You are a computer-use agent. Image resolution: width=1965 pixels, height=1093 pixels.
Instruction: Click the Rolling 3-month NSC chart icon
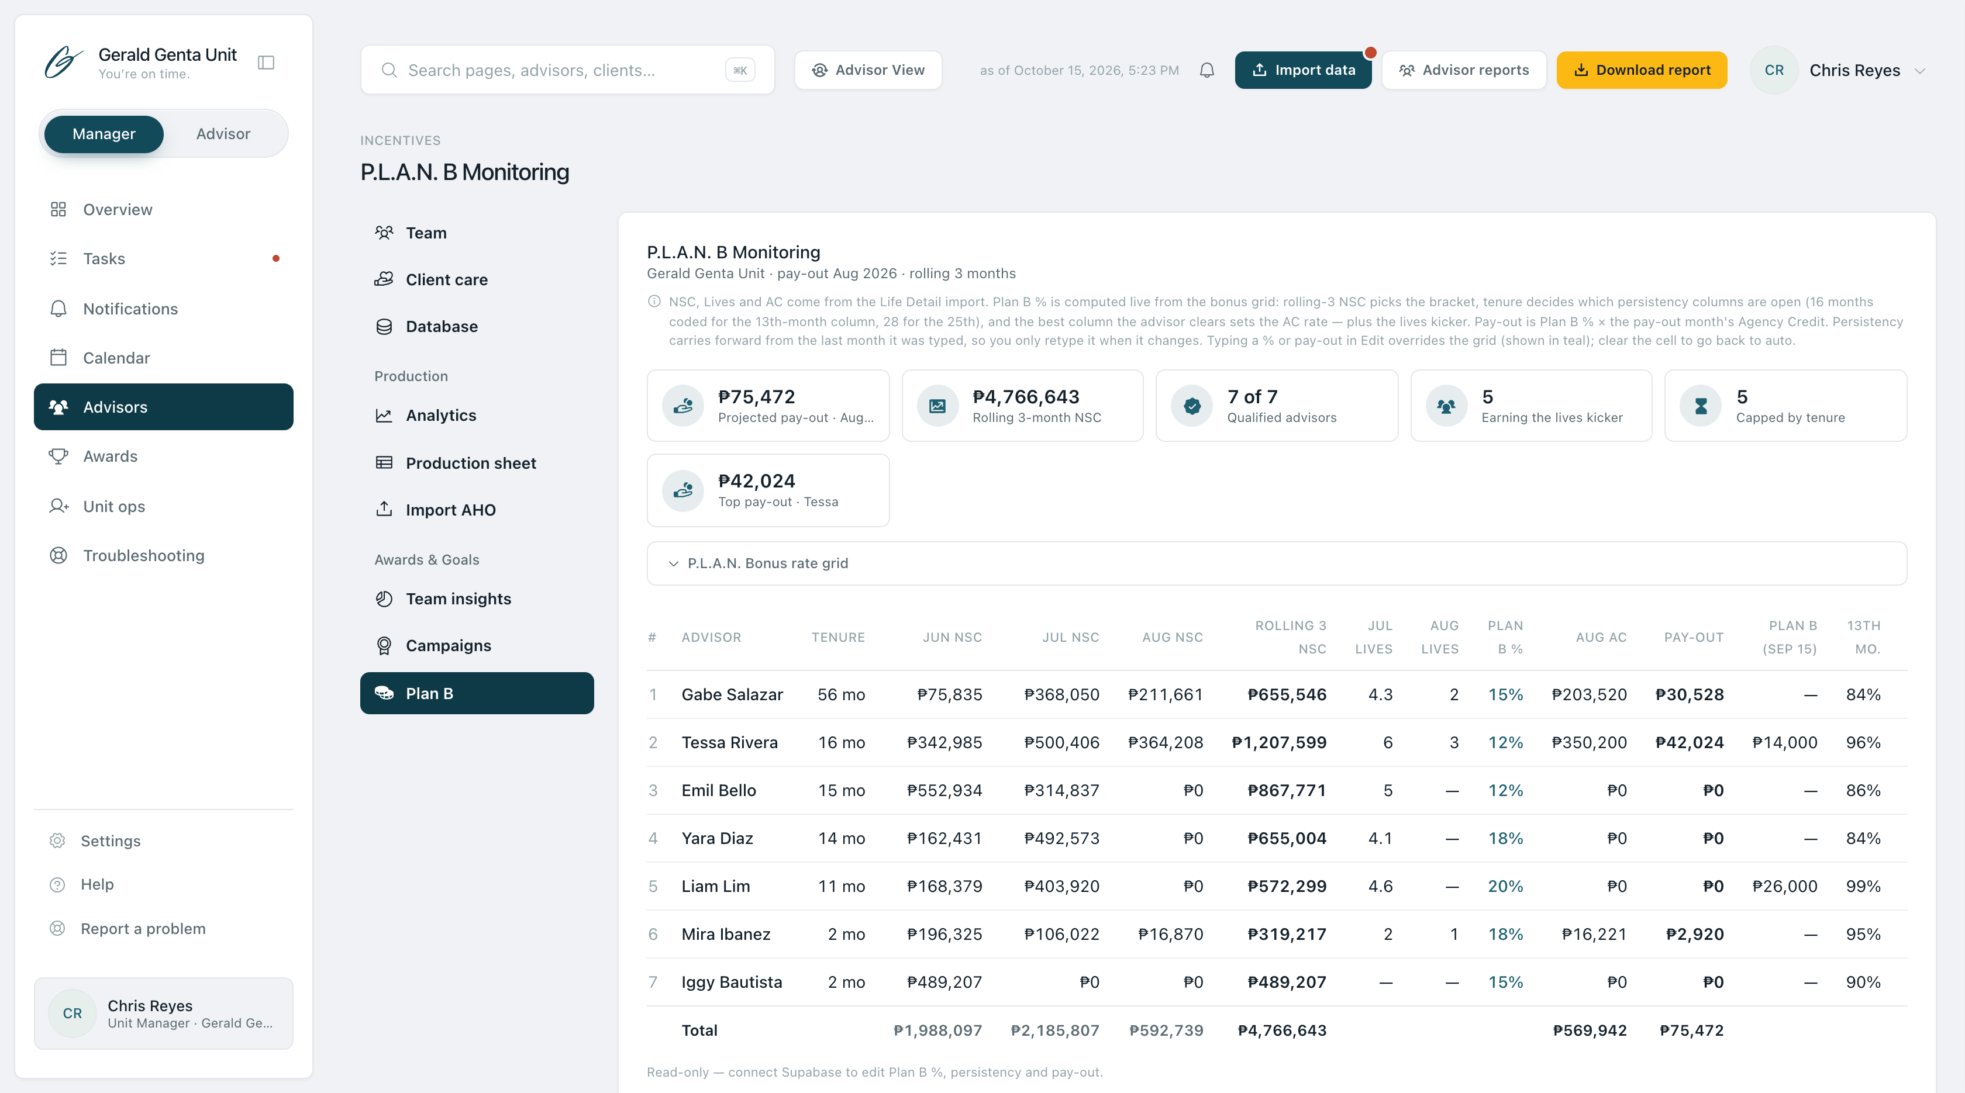937,406
